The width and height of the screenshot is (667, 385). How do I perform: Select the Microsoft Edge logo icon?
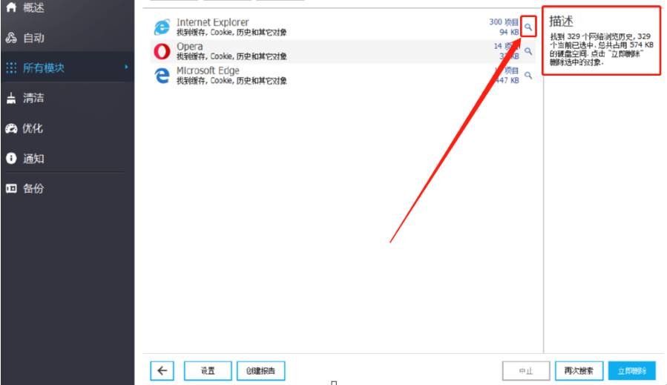pos(162,76)
